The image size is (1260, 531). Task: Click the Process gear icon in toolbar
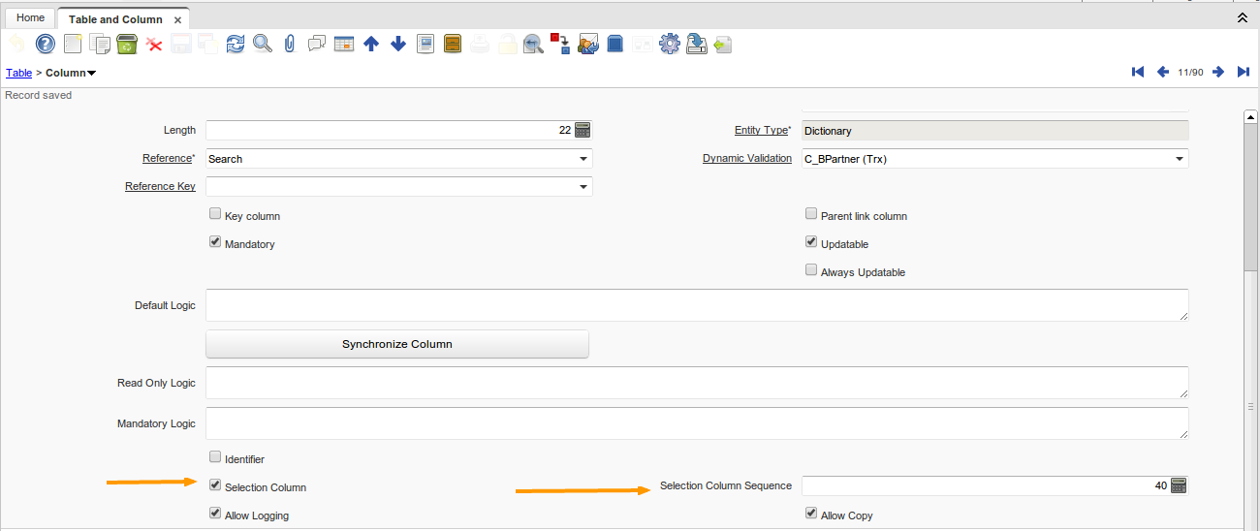click(x=669, y=44)
